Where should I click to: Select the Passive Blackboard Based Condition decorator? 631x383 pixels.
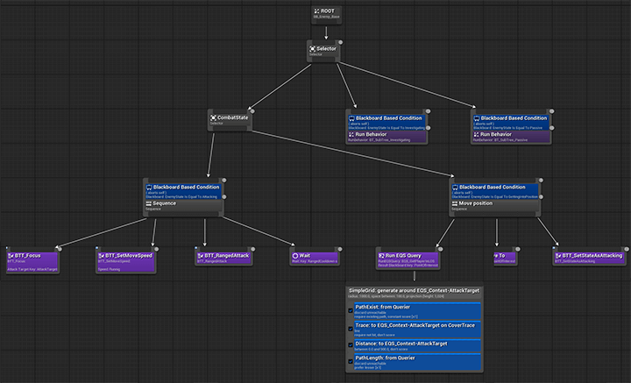(x=512, y=121)
